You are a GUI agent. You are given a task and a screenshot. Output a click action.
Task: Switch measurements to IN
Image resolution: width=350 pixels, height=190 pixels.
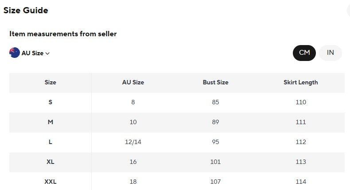coord(331,53)
